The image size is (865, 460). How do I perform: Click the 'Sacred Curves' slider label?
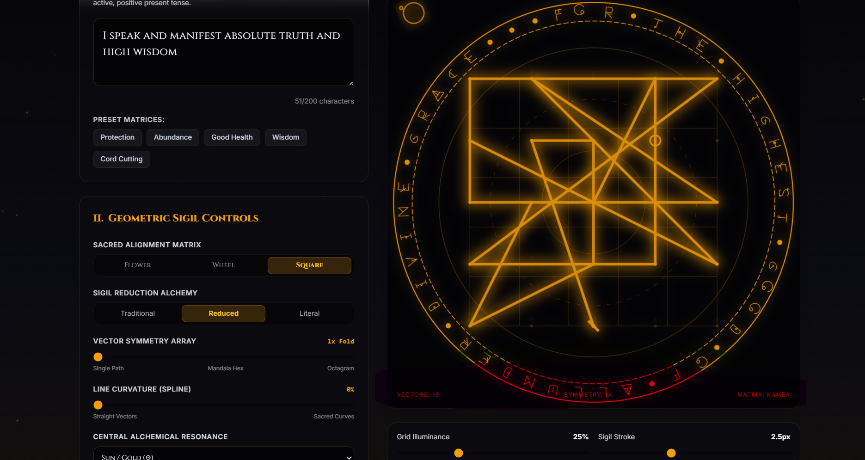click(334, 417)
